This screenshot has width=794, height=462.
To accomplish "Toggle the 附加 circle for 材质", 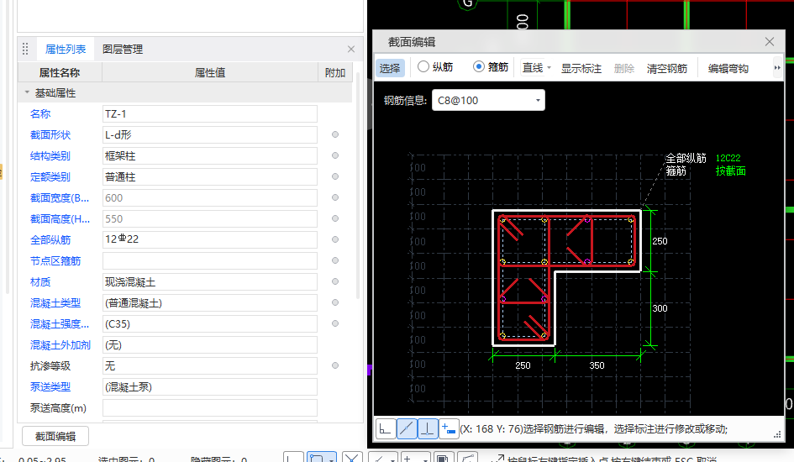I will coord(335,281).
